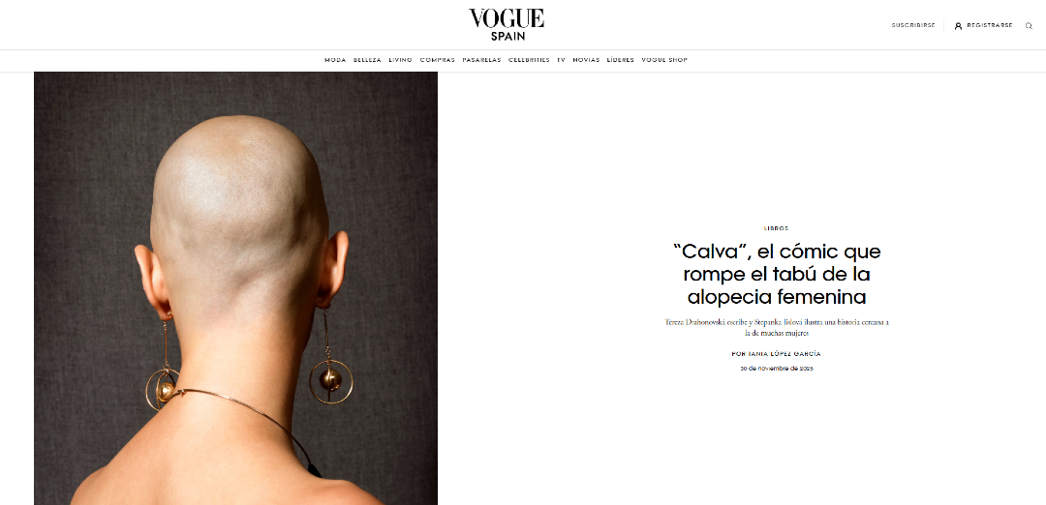This screenshot has height=505, width=1046.
Task: Visit the Celebrities section
Action: tap(529, 60)
